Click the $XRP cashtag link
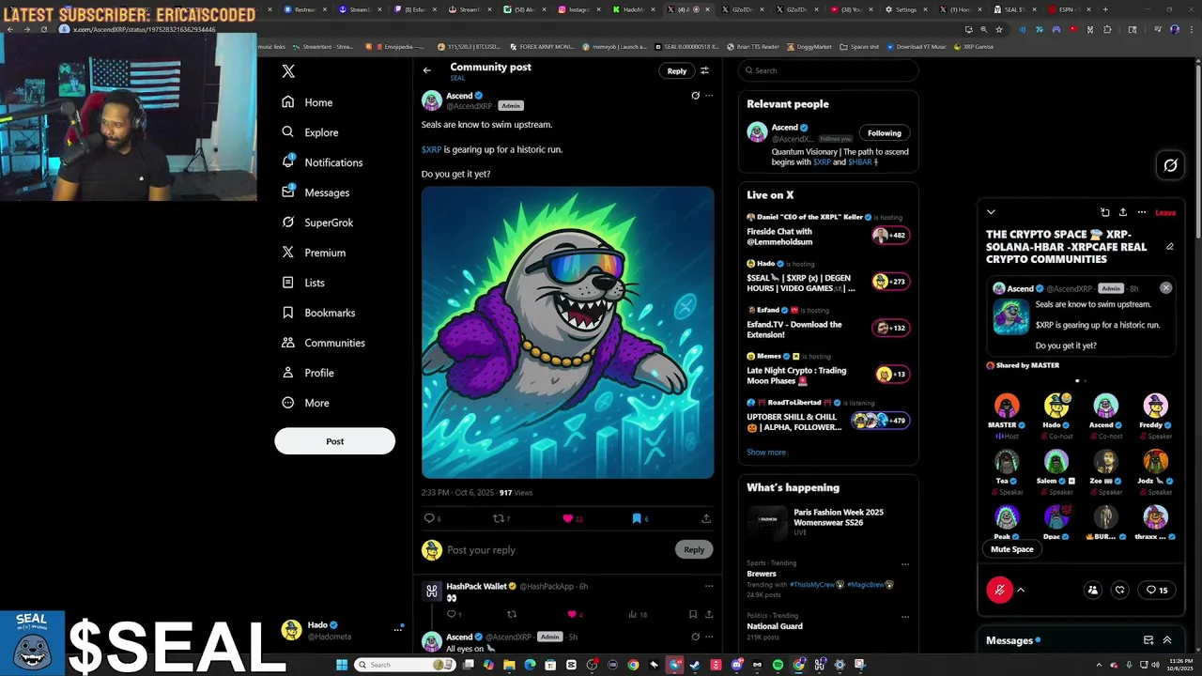Screen dimensions: 1202x676 (x=431, y=149)
